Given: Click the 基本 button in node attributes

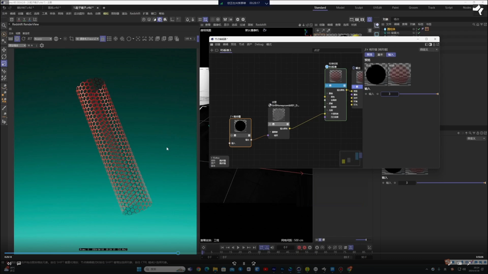Looking at the screenshot, I should (380, 55).
